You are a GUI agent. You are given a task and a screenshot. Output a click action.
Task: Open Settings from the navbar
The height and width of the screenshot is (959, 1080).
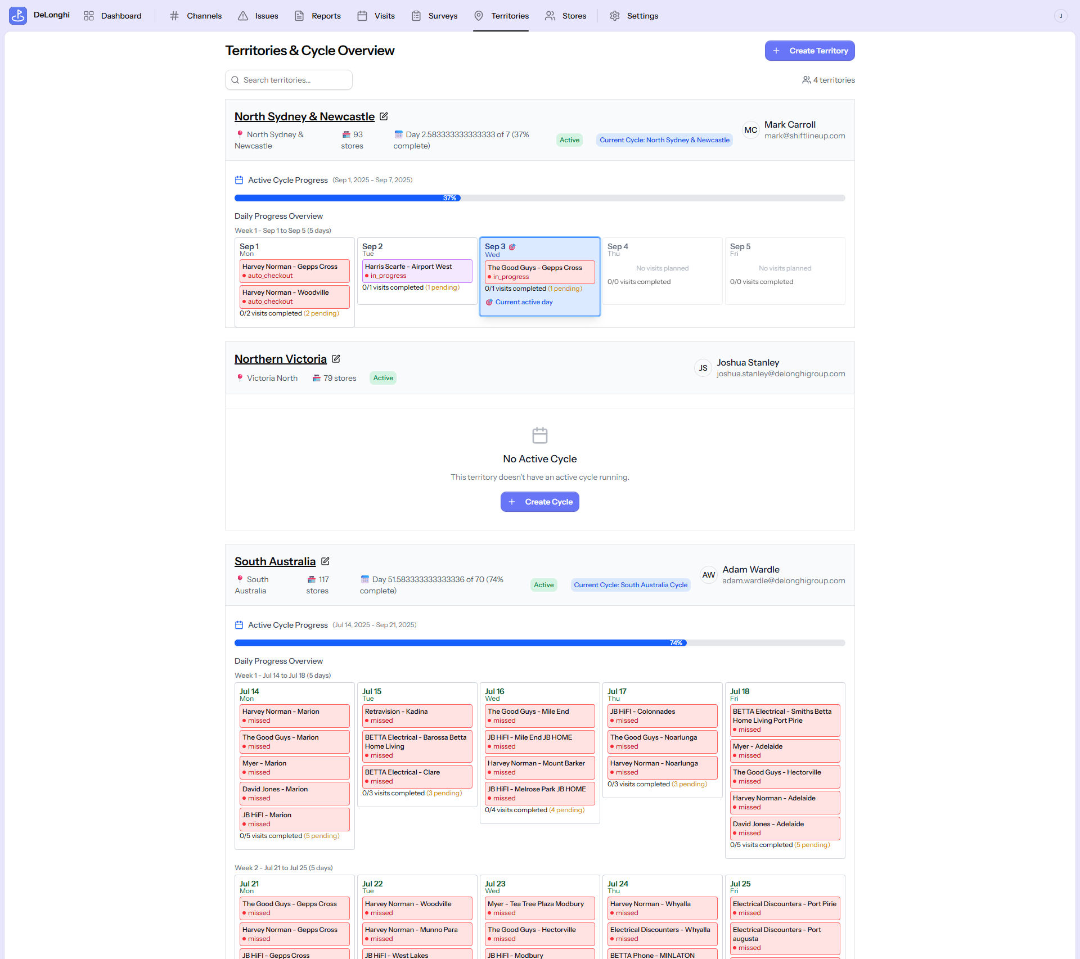(x=634, y=16)
